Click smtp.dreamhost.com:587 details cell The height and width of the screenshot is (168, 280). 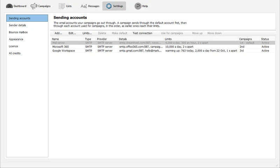140,43
